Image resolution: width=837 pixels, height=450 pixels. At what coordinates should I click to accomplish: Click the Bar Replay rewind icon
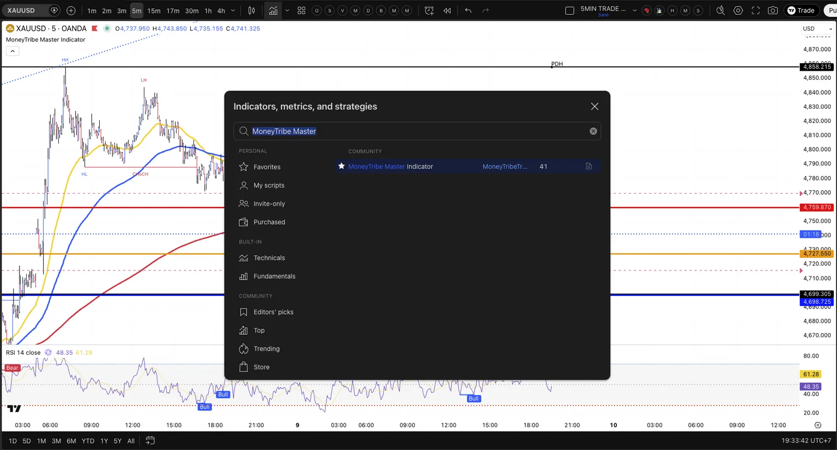click(x=447, y=10)
